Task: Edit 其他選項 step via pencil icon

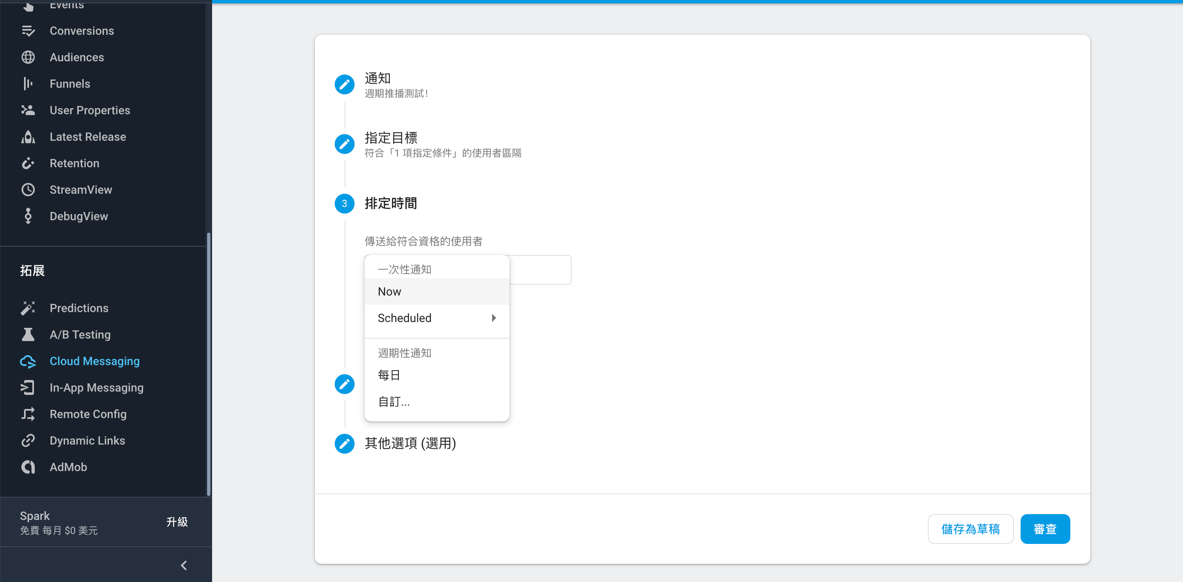Action: click(345, 443)
